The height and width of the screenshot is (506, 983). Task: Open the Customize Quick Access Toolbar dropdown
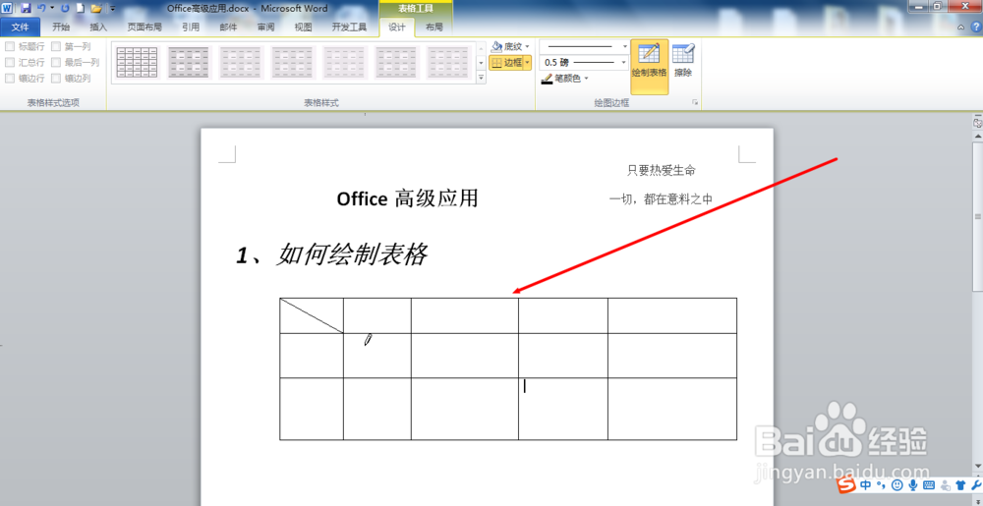(x=112, y=8)
